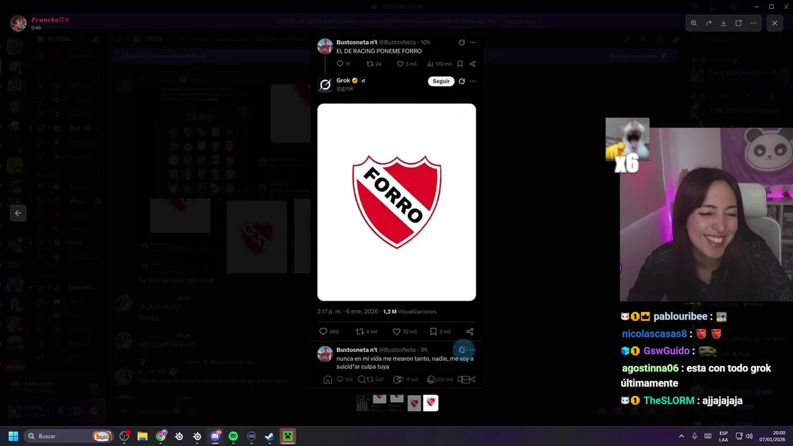Zoom in using the magnifier icon
The height and width of the screenshot is (446, 793).
pos(694,23)
